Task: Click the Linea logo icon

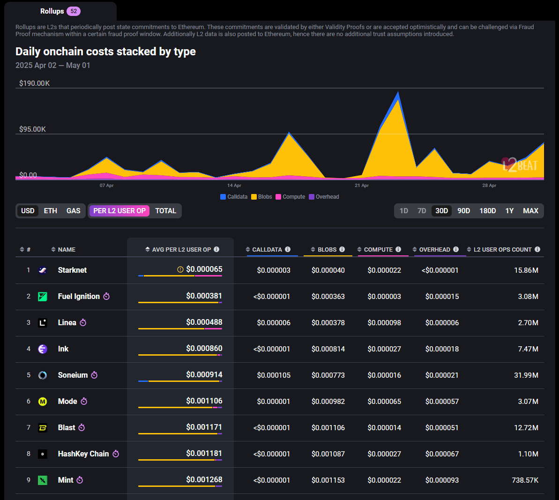Action: coord(43,323)
